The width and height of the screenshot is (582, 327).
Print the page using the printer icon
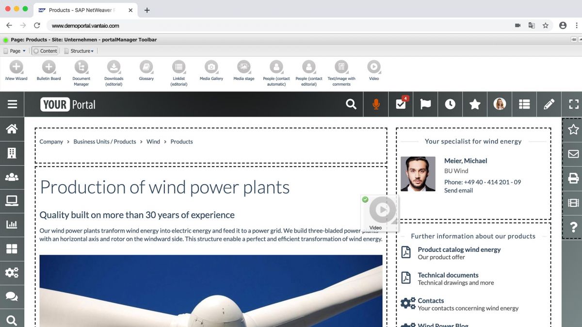coord(573,178)
